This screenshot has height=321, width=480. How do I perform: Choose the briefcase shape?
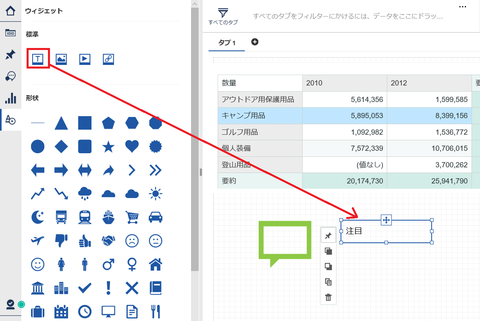point(37,312)
